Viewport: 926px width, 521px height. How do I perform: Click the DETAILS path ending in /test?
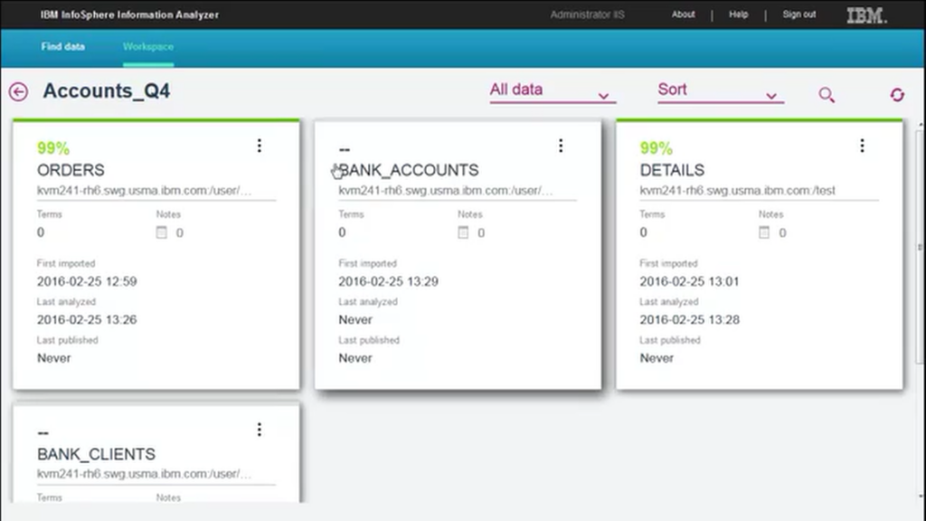[738, 190]
